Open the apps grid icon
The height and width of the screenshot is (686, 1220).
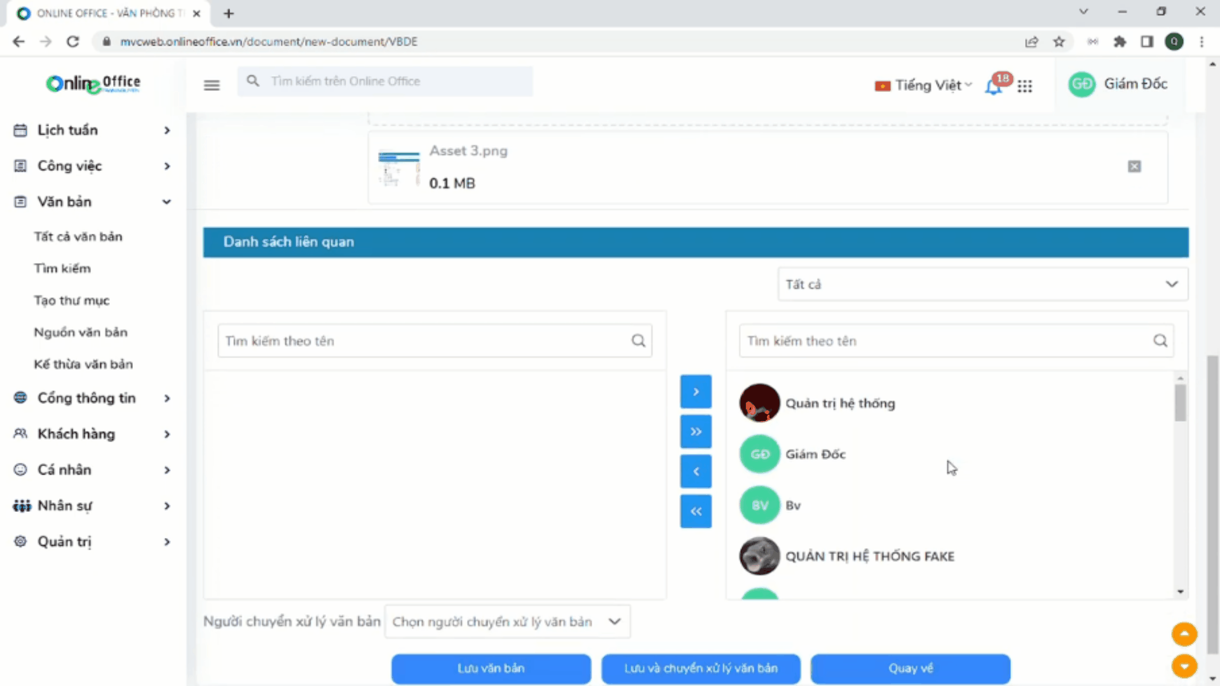tap(1024, 86)
